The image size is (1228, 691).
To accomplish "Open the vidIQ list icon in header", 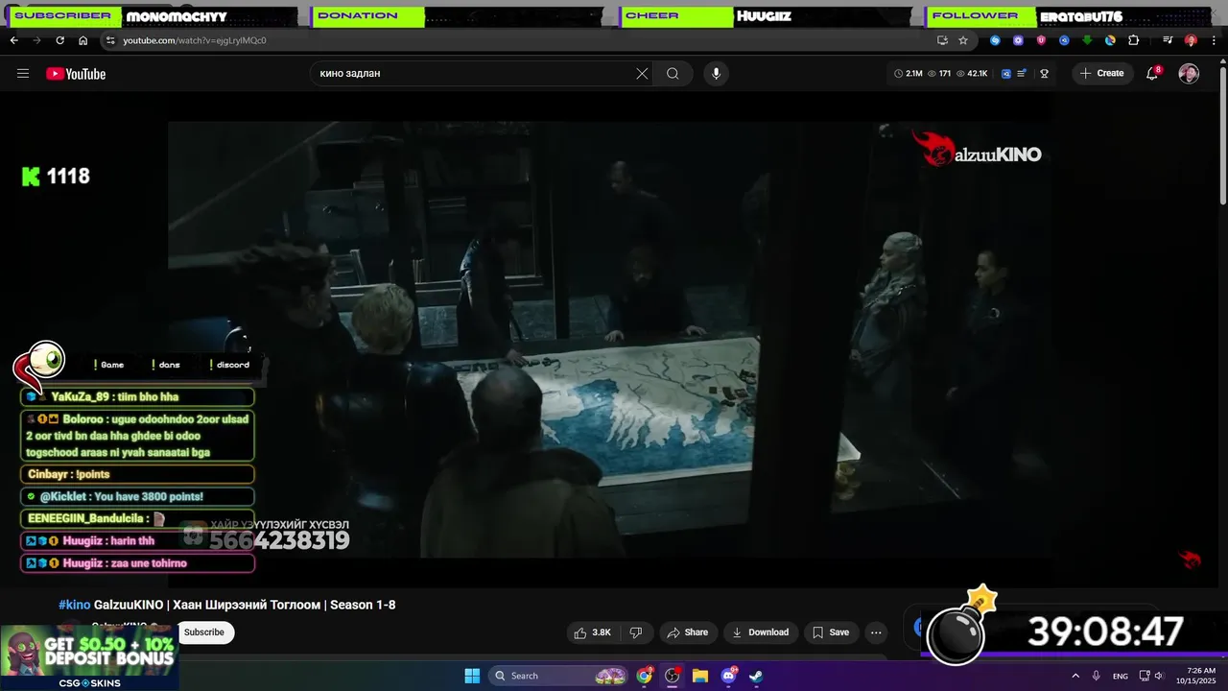I will pos(1022,74).
